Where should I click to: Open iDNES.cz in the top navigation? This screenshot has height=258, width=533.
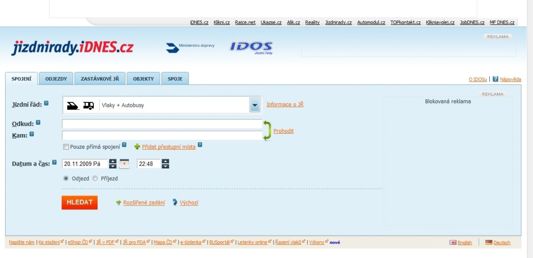(199, 22)
